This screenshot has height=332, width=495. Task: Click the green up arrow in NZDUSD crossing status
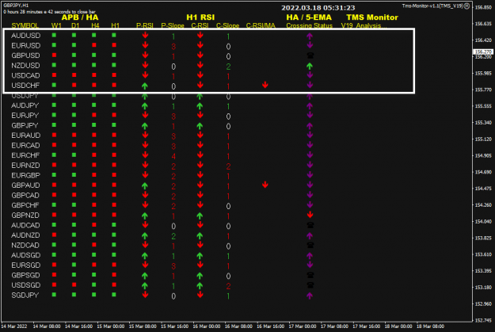310,66
